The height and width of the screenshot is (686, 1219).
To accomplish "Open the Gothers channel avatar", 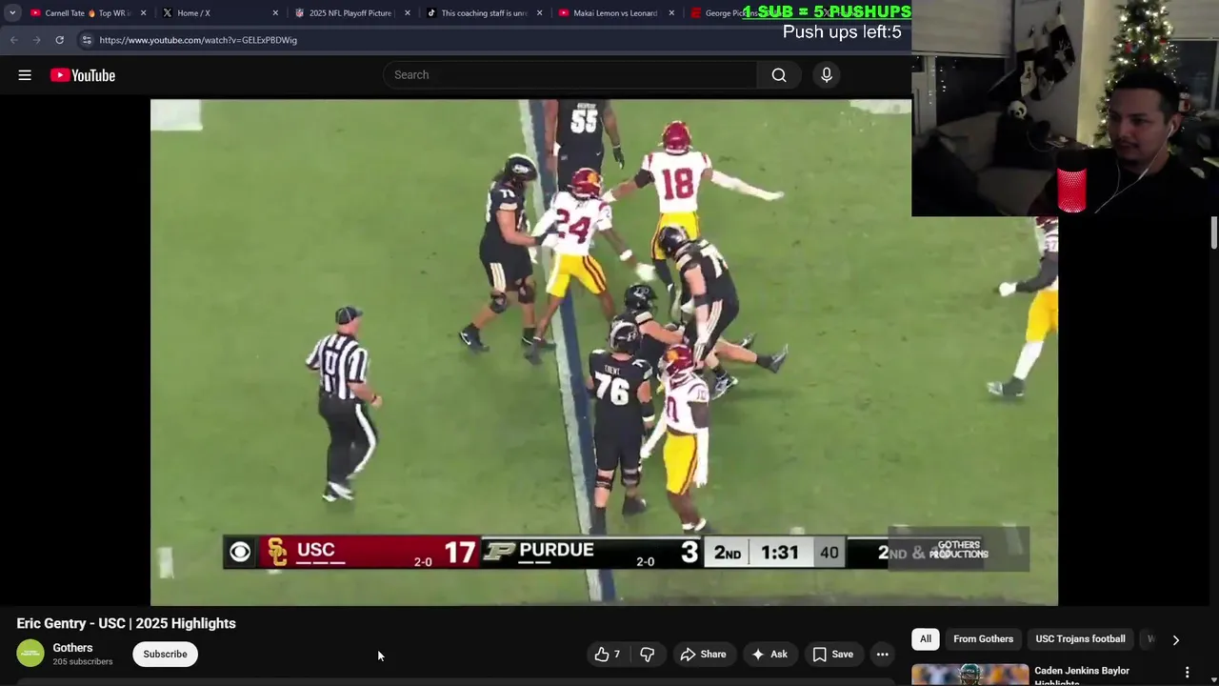I will (x=30, y=654).
